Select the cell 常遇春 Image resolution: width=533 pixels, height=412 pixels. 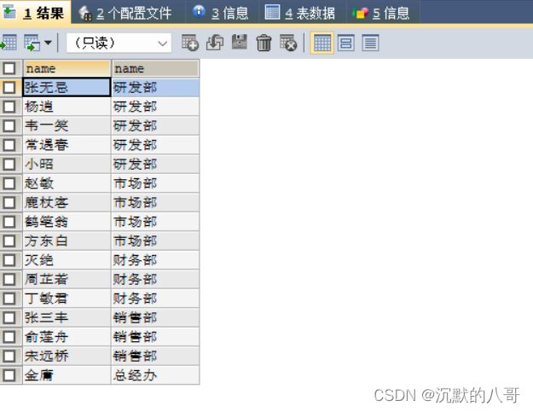[67, 145]
